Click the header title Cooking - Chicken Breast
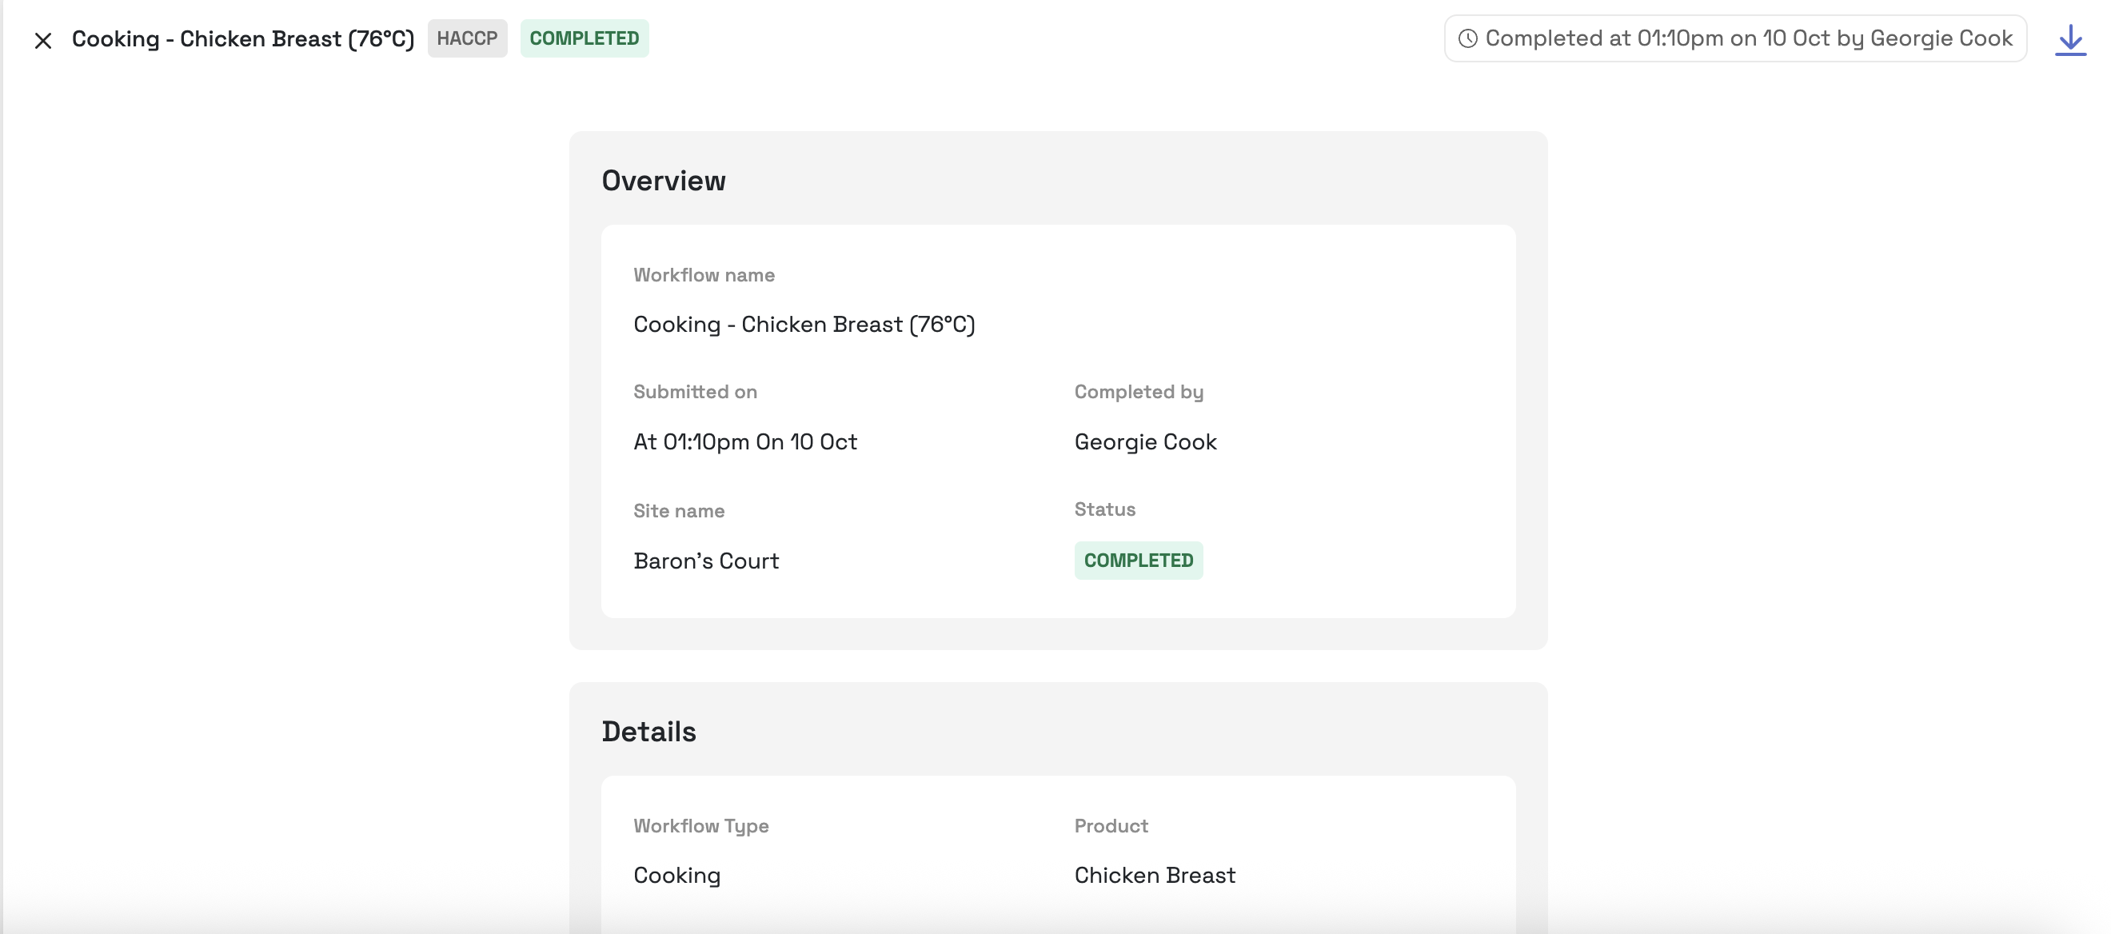 coord(242,39)
